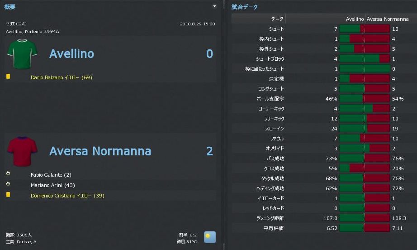Select Domenico Cristiano yellow card entry

[x=61, y=196]
